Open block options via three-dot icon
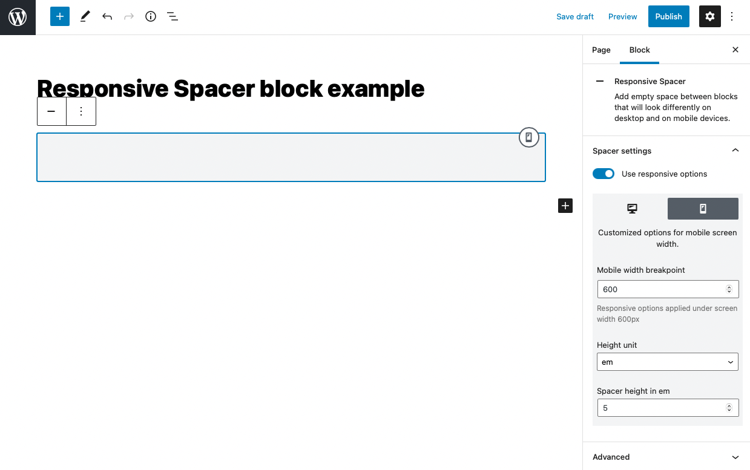This screenshot has width=750, height=470. [81, 111]
